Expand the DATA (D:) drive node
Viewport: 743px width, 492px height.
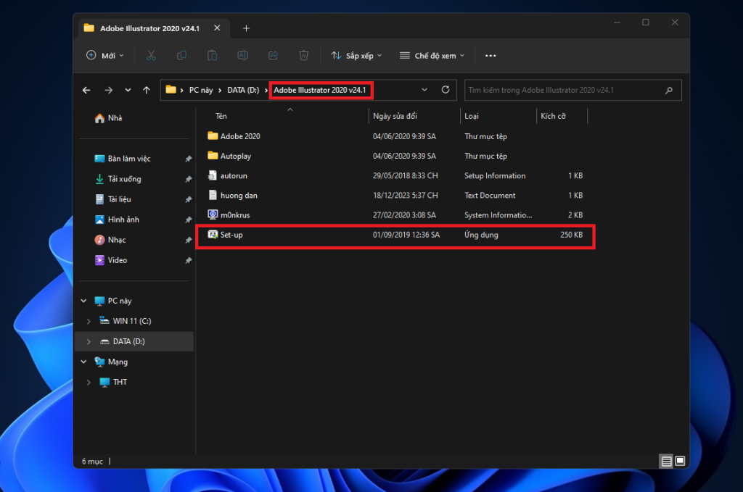(89, 341)
